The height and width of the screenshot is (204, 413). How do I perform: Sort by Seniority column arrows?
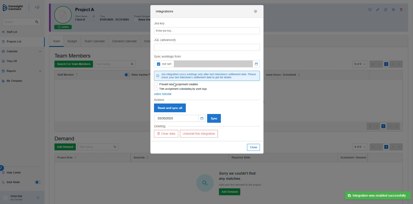pos(147,158)
